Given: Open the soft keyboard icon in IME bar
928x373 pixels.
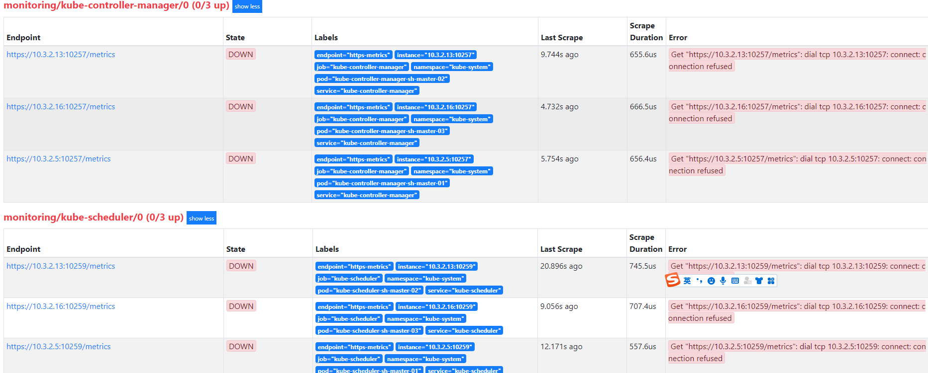Looking at the screenshot, I should (x=735, y=281).
